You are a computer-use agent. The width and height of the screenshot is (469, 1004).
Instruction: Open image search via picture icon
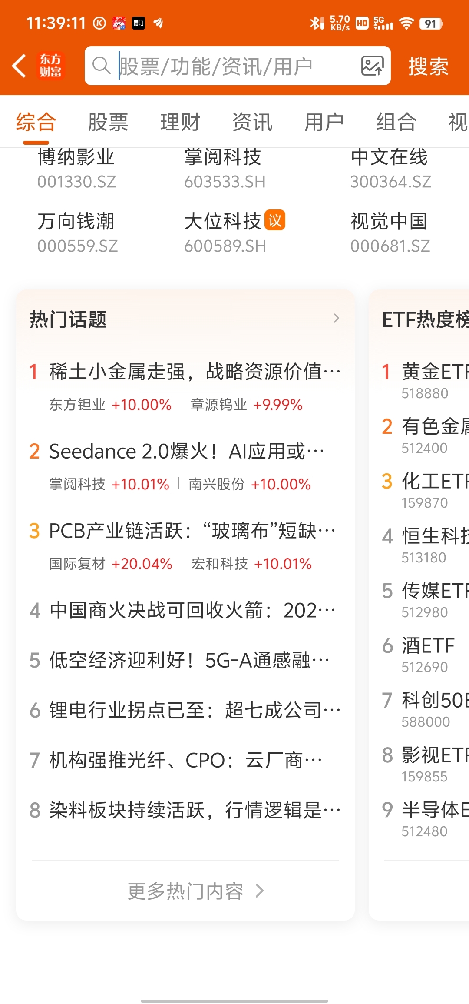click(x=372, y=66)
